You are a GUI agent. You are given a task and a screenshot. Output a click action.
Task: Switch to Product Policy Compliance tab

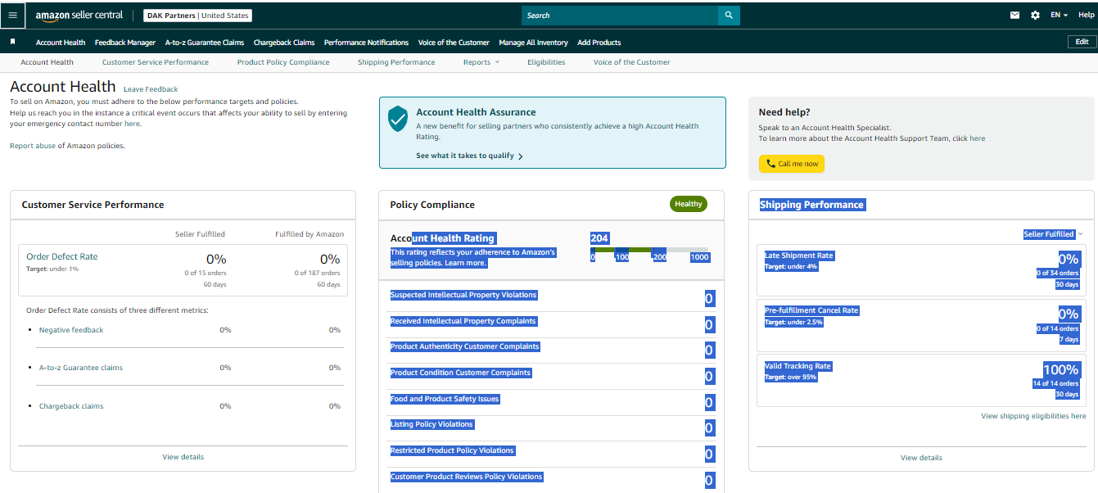pyautogui.click(x=283, y=62)
